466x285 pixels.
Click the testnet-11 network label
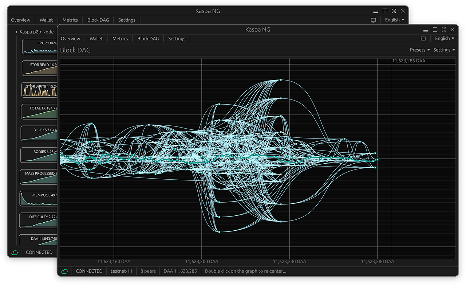click(121, 271)
